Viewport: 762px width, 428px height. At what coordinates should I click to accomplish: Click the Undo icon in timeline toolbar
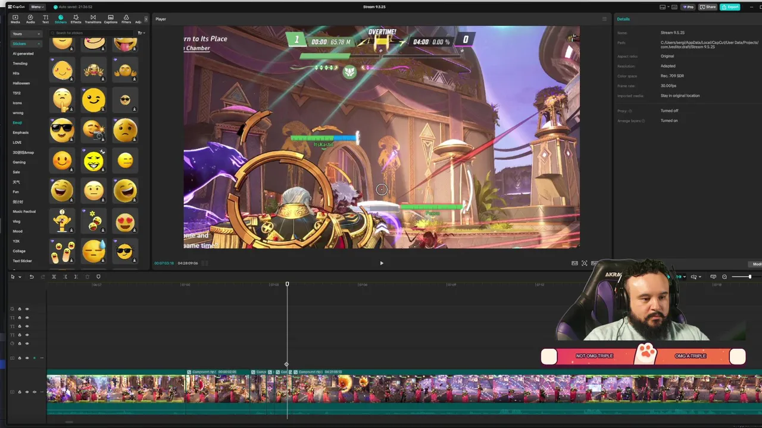(32, 276)
